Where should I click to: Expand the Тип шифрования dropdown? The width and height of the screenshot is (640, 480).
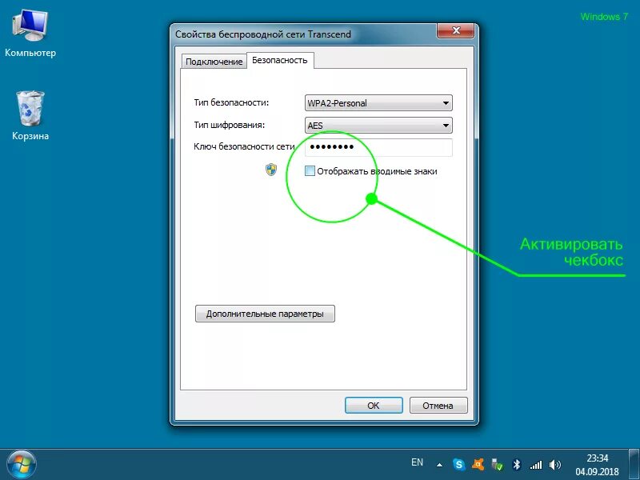click(x=378, y=126)
